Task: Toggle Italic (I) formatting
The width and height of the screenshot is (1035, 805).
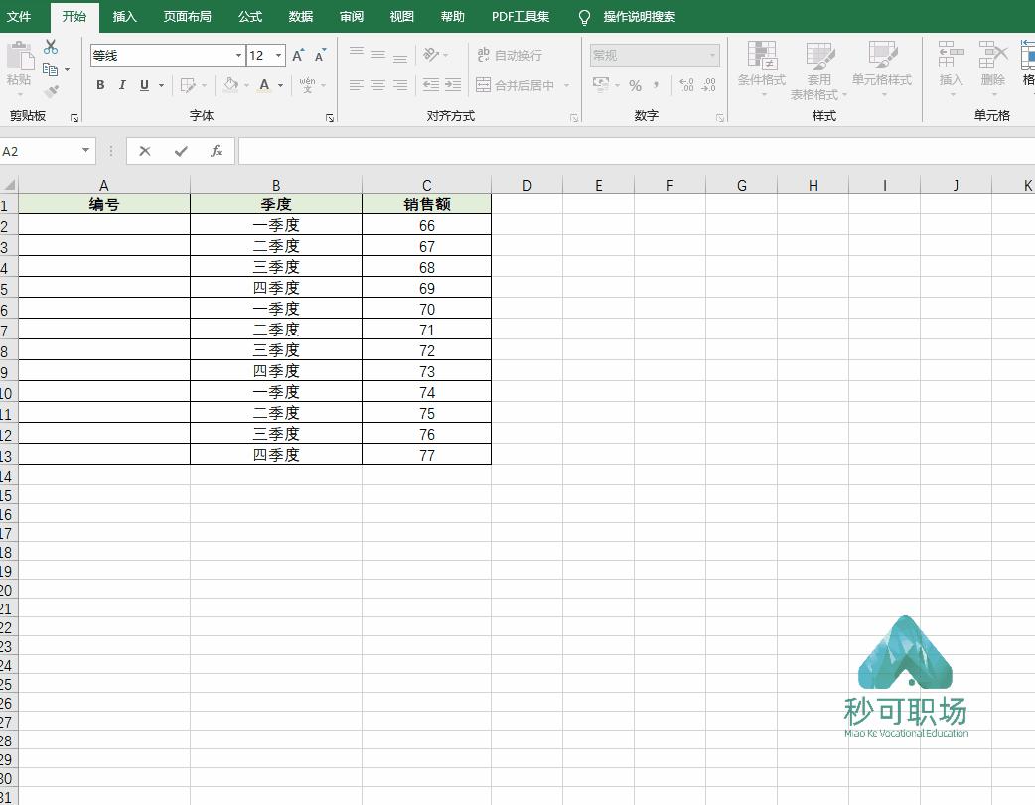Action: pos(121,85)
